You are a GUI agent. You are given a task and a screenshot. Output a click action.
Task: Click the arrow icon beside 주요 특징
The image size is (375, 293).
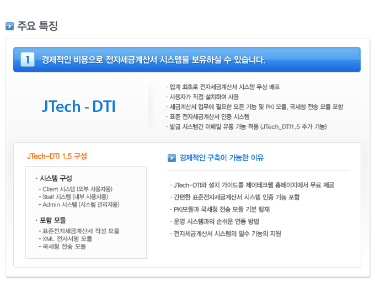pyautogui.click(x=9, y=26)
